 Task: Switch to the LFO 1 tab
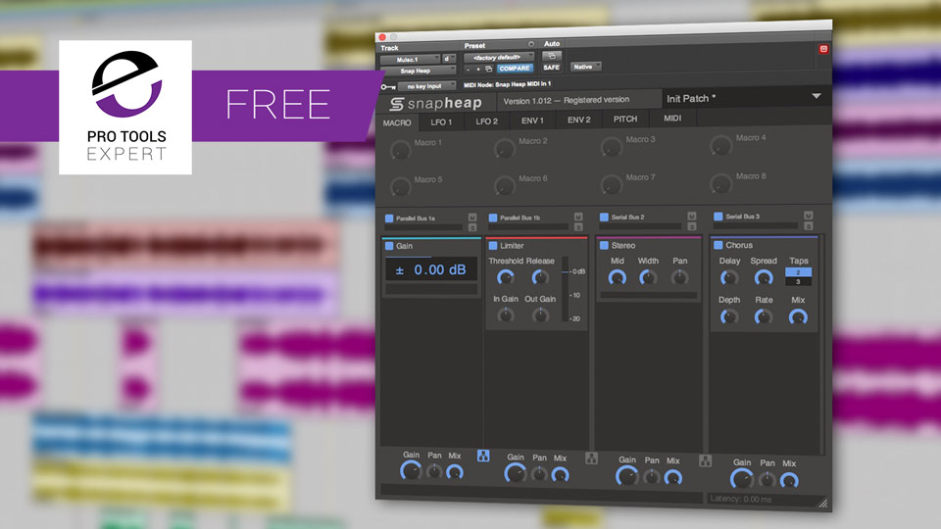pyautogui.click(x=441, y=121)
